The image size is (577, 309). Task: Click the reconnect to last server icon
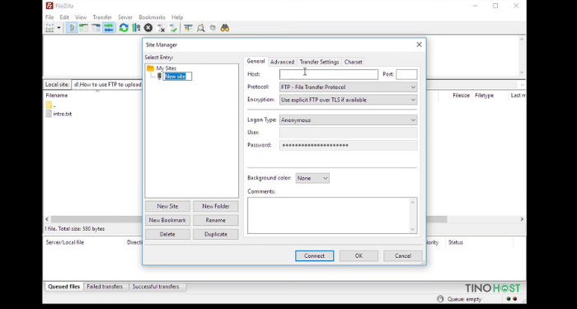click(173, 28)
